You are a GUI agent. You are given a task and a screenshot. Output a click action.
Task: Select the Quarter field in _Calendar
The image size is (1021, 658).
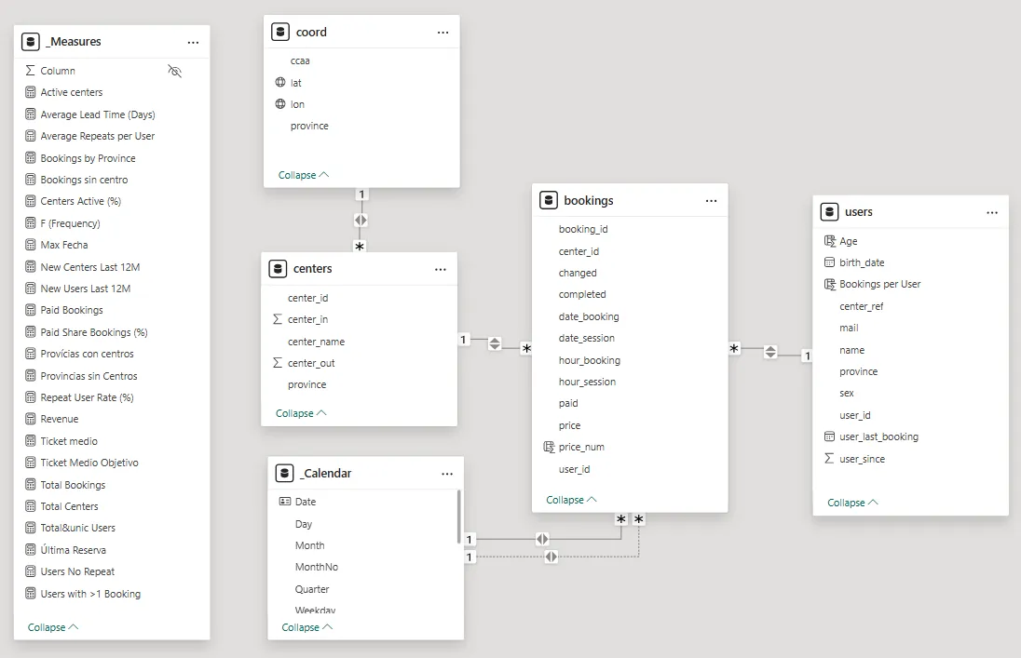coord(312,589)
